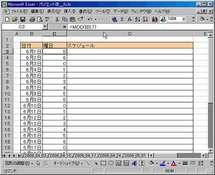
Task: Open the ツール(T) menu
Action: click(x=103, y=11)
